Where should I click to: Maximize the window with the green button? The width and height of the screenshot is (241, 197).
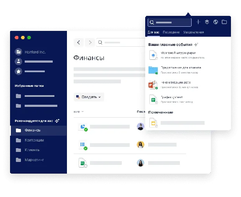click(29, 38)
